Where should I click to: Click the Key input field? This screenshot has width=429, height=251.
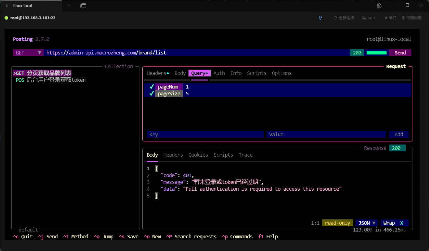click(205, 134)
